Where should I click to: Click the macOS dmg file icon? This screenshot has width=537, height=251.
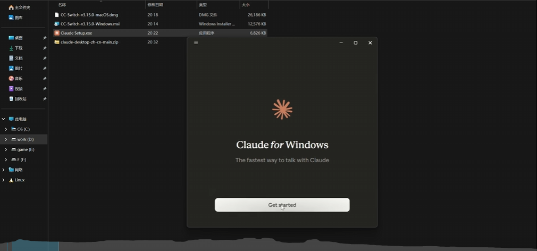(57, 15)
